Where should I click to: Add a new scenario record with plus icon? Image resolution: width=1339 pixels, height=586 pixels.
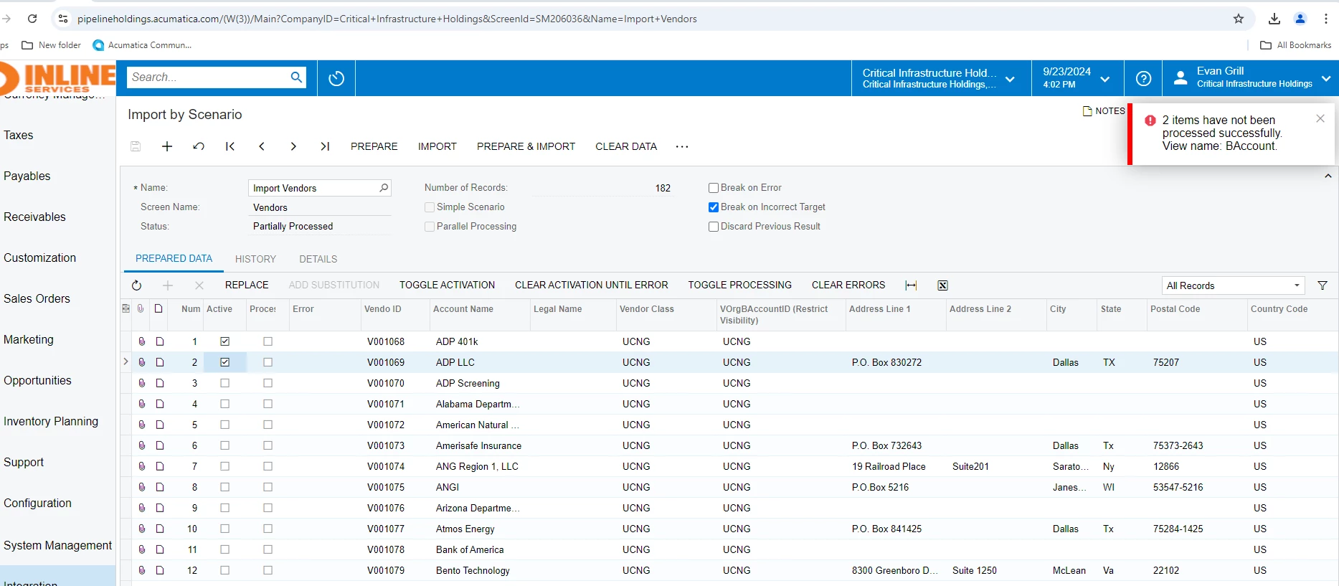167,146
